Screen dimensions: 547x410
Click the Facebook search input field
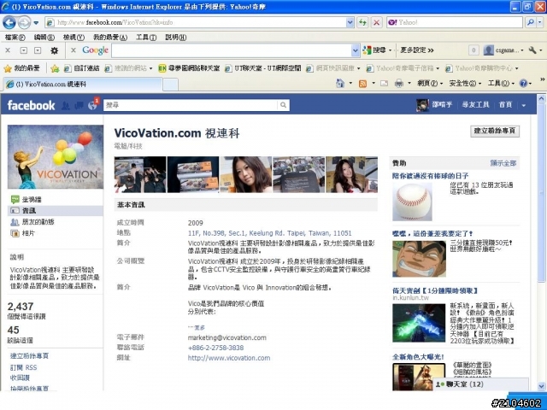point(191,105)
